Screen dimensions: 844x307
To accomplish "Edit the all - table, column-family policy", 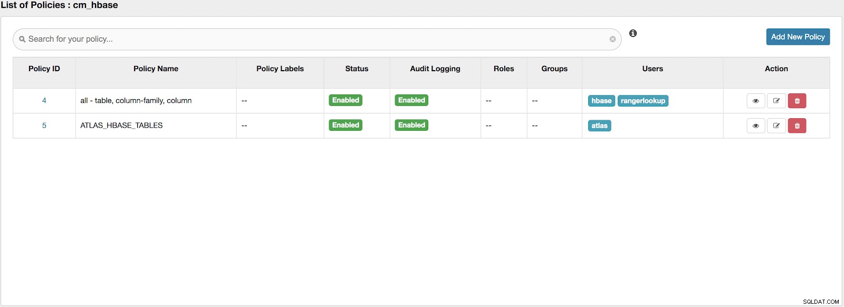I will click(x=776, y=101).
